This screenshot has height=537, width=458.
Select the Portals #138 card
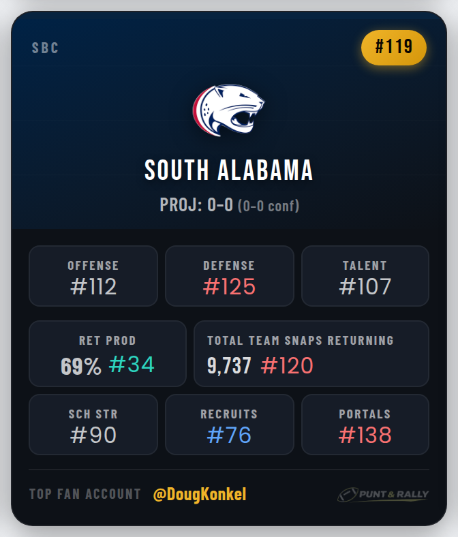(365, 425)
